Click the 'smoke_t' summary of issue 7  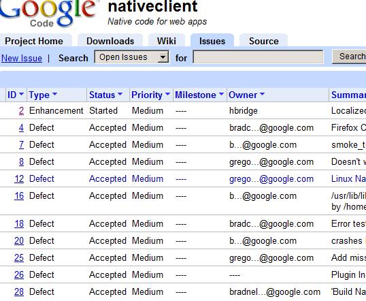click(348, 145)
